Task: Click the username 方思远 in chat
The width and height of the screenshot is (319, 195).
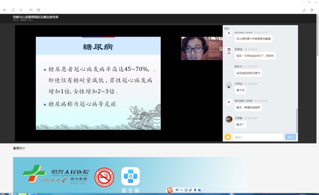Action: [x=239, y=84]
